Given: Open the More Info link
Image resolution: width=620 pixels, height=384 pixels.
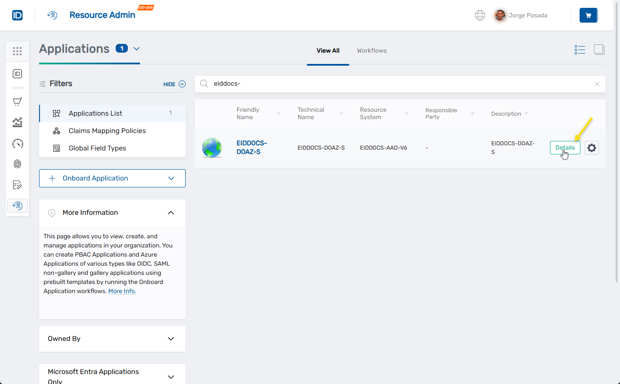Looking at the screenshot, I should click(122, 291).
